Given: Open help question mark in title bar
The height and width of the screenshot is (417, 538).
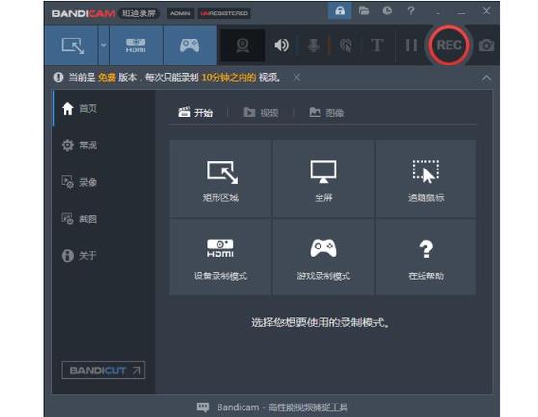Looking at the screenshot, I should (x=411, y=11).
